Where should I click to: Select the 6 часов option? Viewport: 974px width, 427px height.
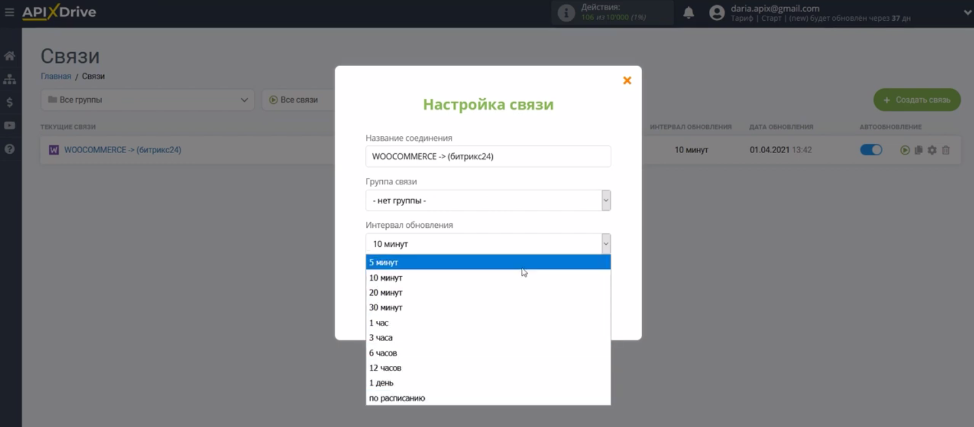tap(488, 353)
